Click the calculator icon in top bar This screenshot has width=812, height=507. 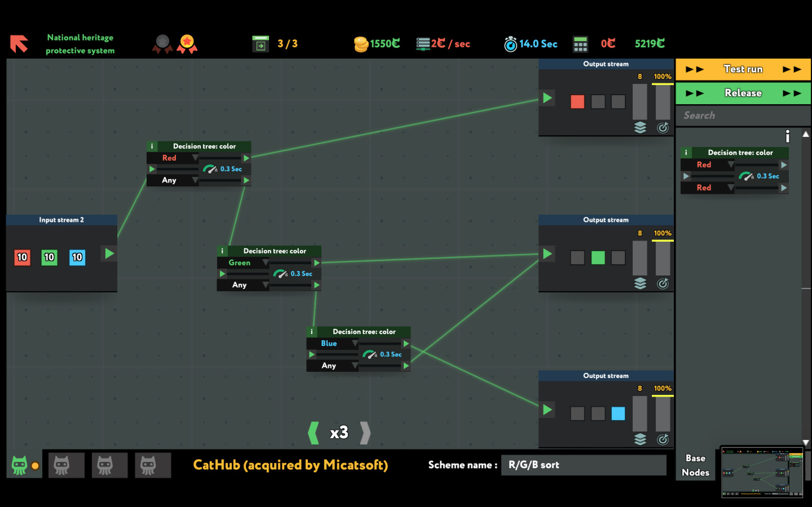click(580, 44)
